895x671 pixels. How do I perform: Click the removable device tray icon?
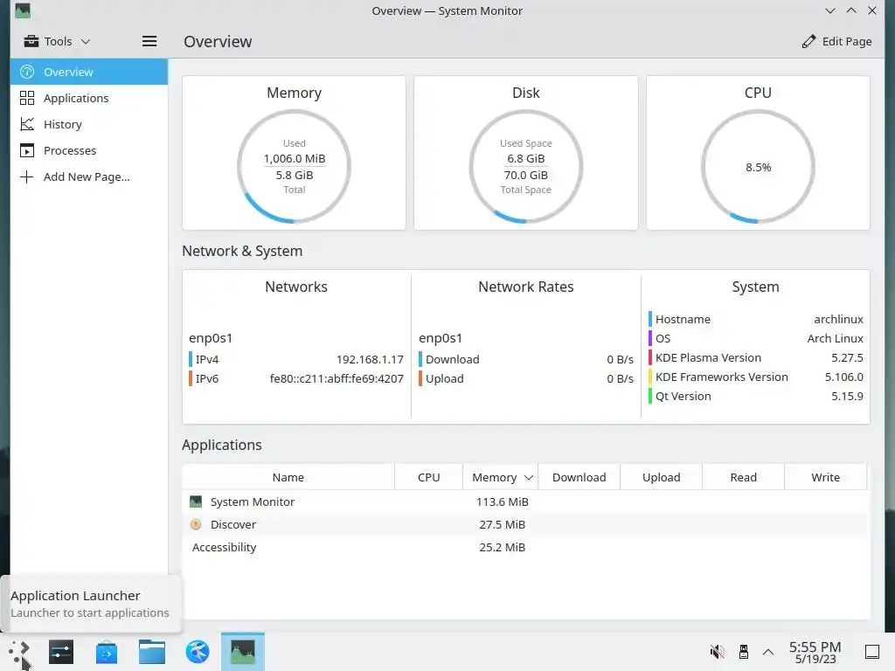(x=743, y=652)
